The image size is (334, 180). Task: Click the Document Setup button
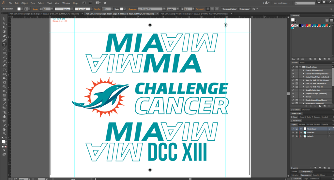coord(229,9)
